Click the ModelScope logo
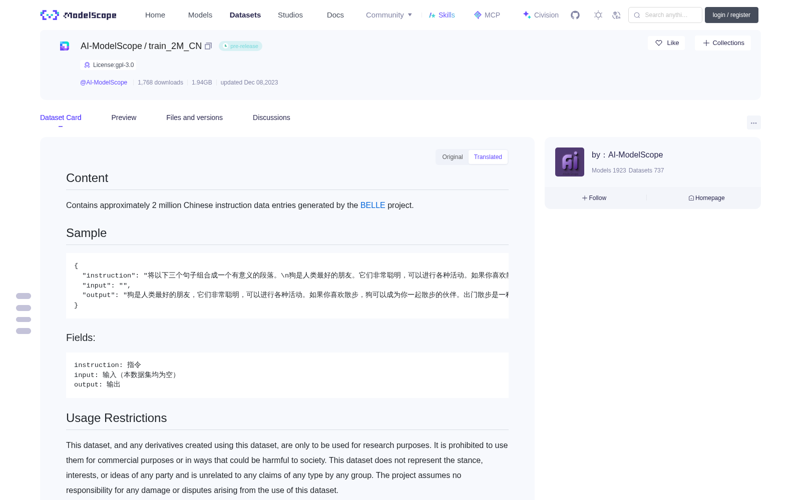This screenshot has height=500, width=801. pos(78,15)
